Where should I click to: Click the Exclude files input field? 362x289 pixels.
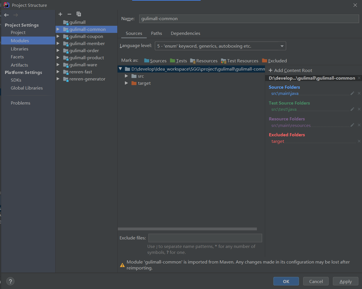pos(205,238)
